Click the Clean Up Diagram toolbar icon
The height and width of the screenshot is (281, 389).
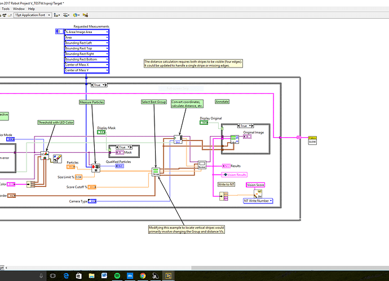85,15
